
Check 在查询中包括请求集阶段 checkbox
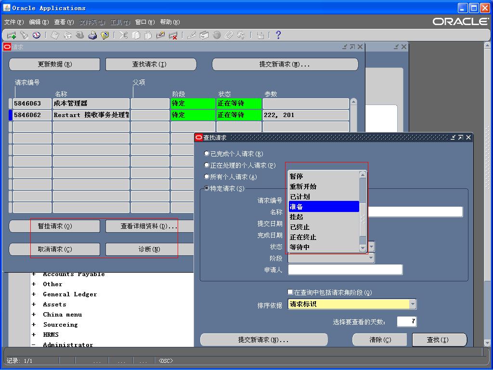coord(290,292)
